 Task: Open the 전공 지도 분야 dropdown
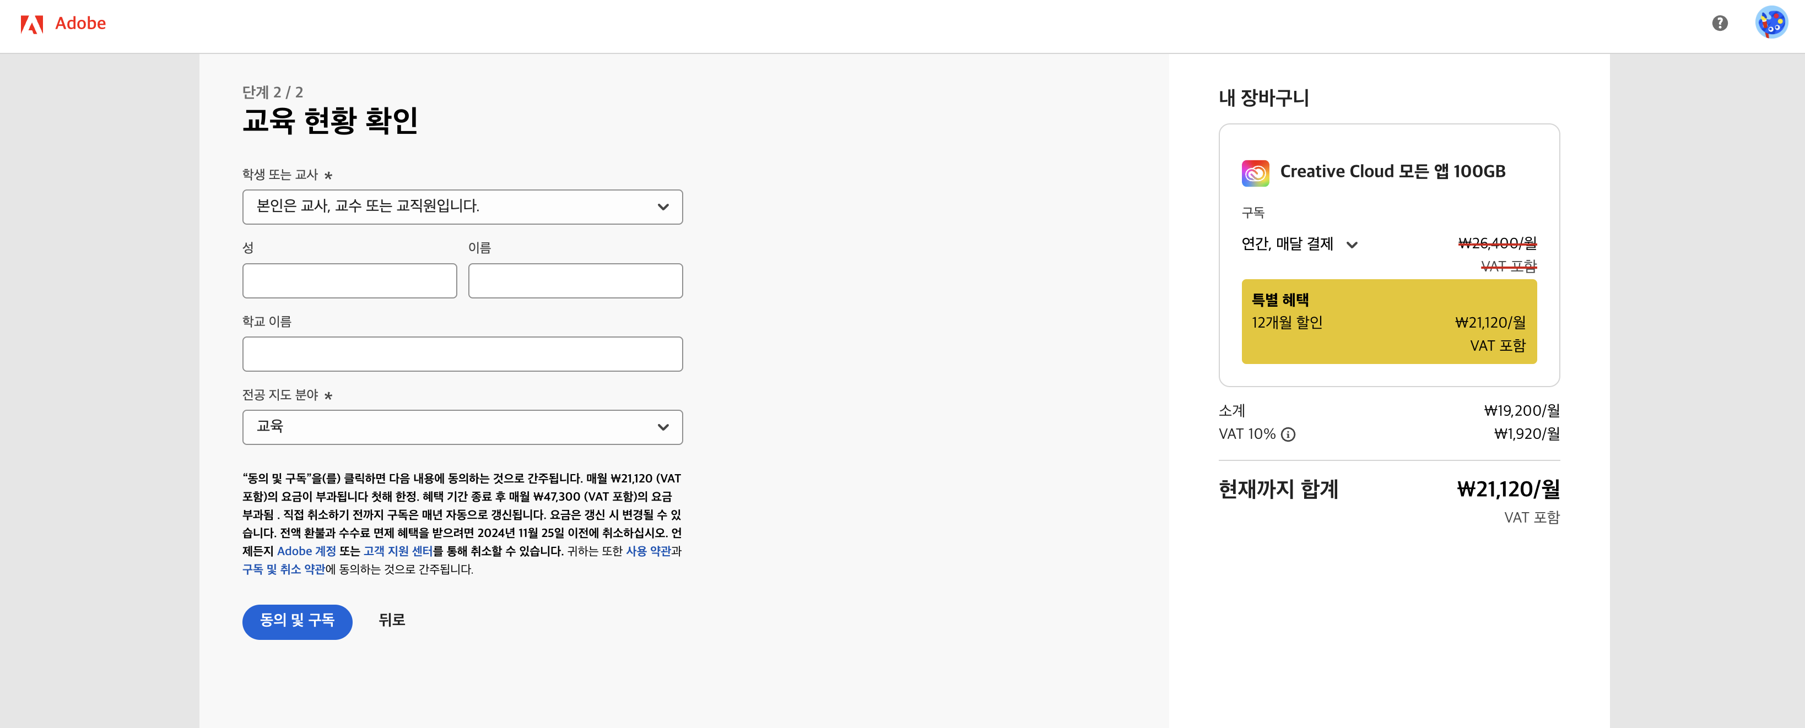[462, 427]
